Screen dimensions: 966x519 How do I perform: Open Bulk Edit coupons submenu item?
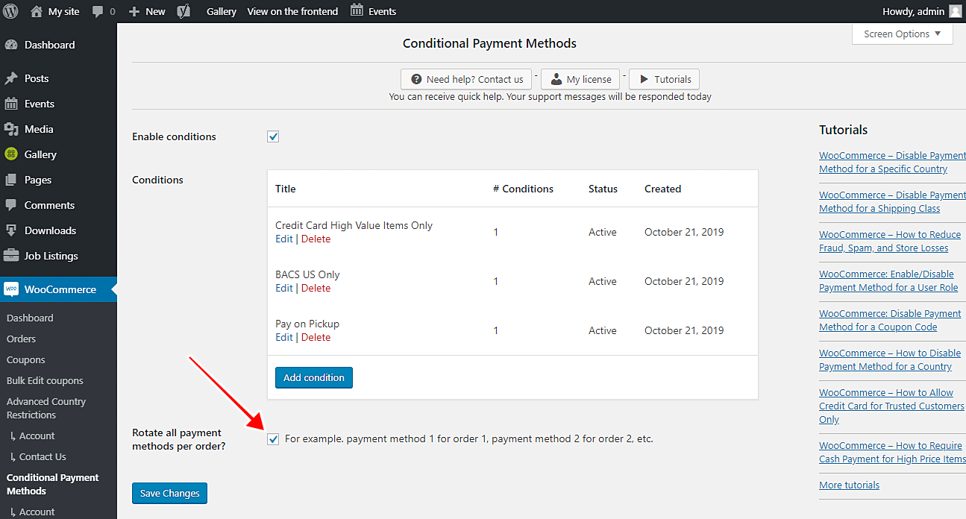coord(45,380)
